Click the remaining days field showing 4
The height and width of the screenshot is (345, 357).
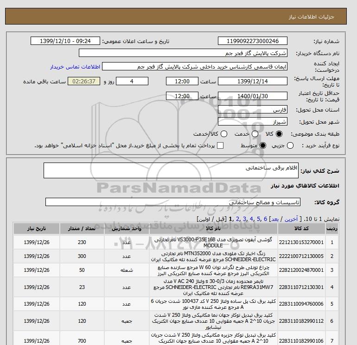click(132, 81)
